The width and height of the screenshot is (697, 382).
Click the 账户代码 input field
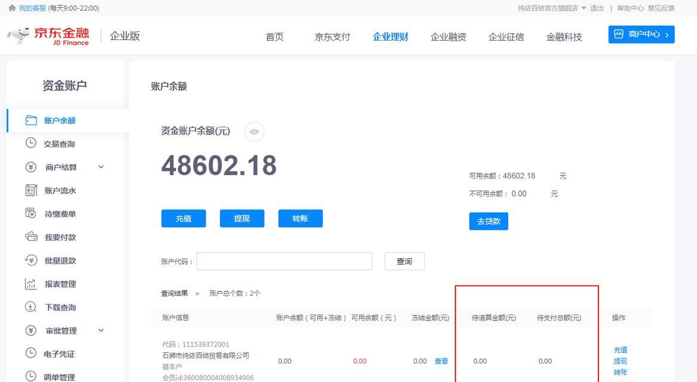point(285,261)
